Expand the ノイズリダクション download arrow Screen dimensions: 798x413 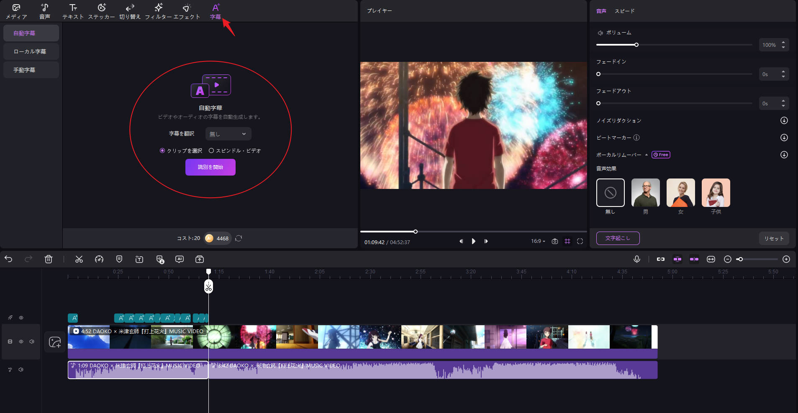784,120
